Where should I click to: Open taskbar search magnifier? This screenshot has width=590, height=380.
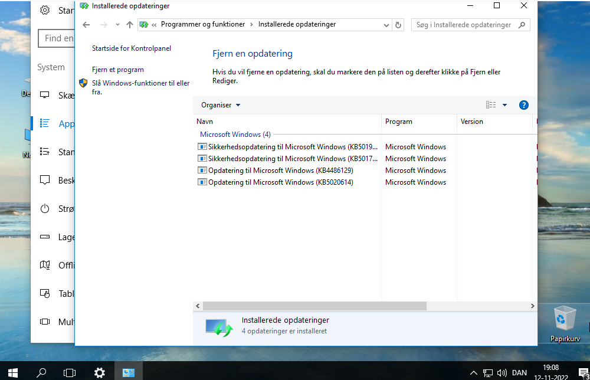41,372
